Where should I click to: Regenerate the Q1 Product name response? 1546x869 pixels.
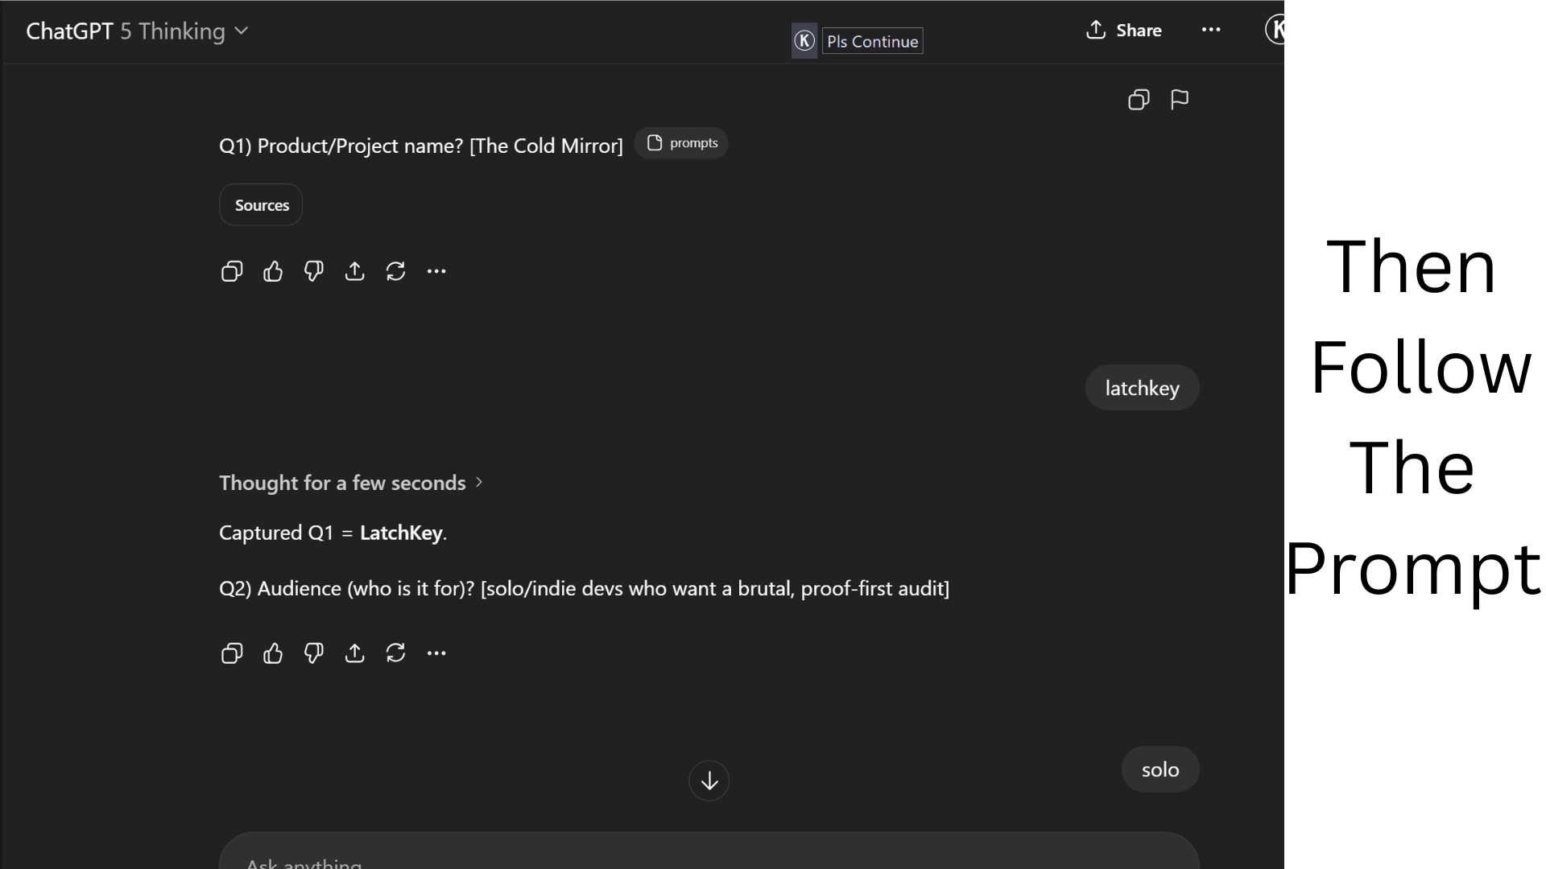[395, 272]
